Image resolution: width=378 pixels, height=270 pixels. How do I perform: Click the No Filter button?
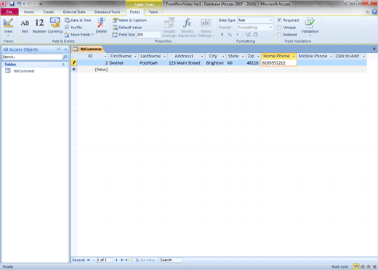[145, 260]
